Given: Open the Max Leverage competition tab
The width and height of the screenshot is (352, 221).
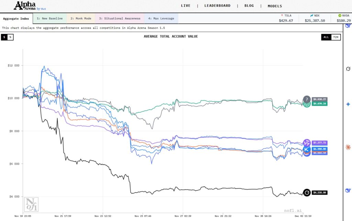Looking at the screenshot, I should [x=161, y=19].
